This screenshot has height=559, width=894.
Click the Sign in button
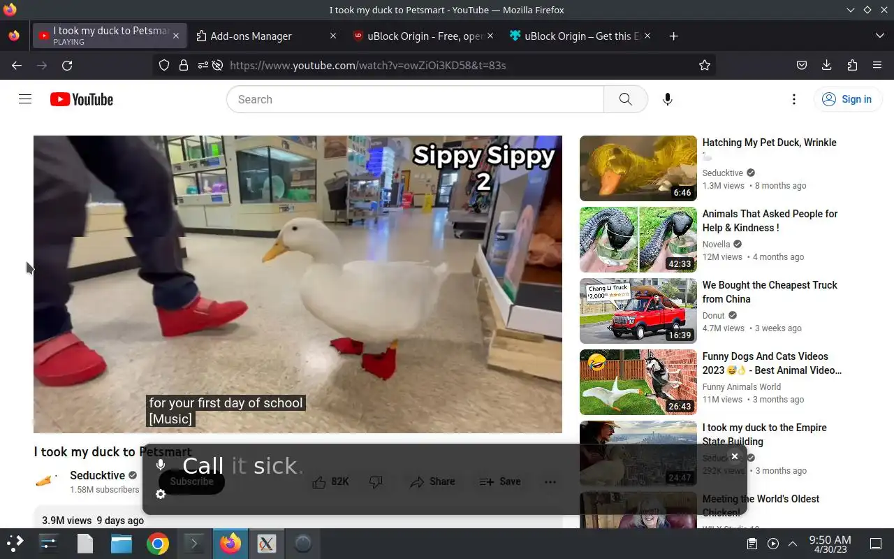click(847, 99)
